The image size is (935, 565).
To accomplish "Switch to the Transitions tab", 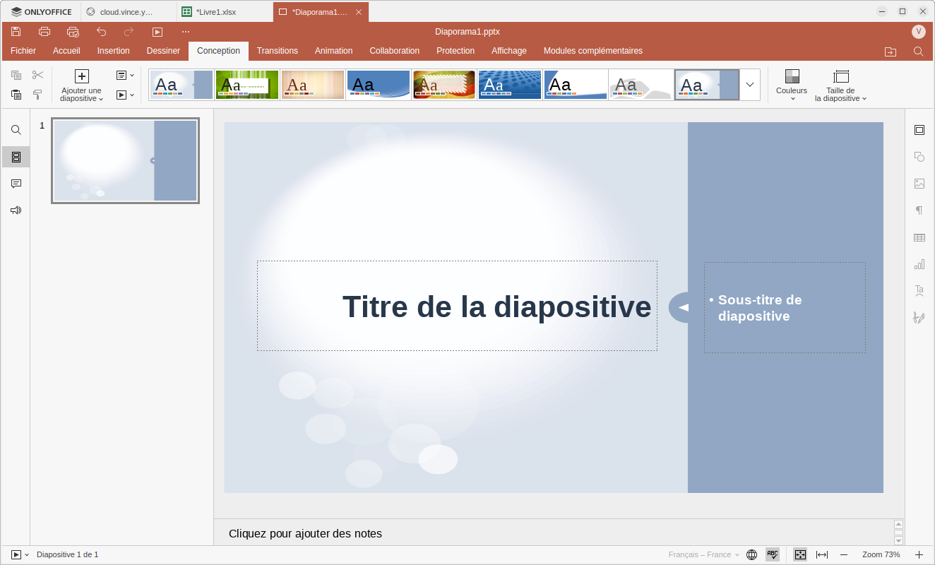I will (x=277, y=51).
